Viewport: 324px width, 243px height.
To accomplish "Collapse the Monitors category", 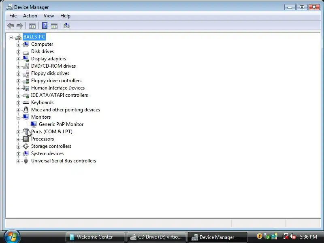I will pos(18,117).
